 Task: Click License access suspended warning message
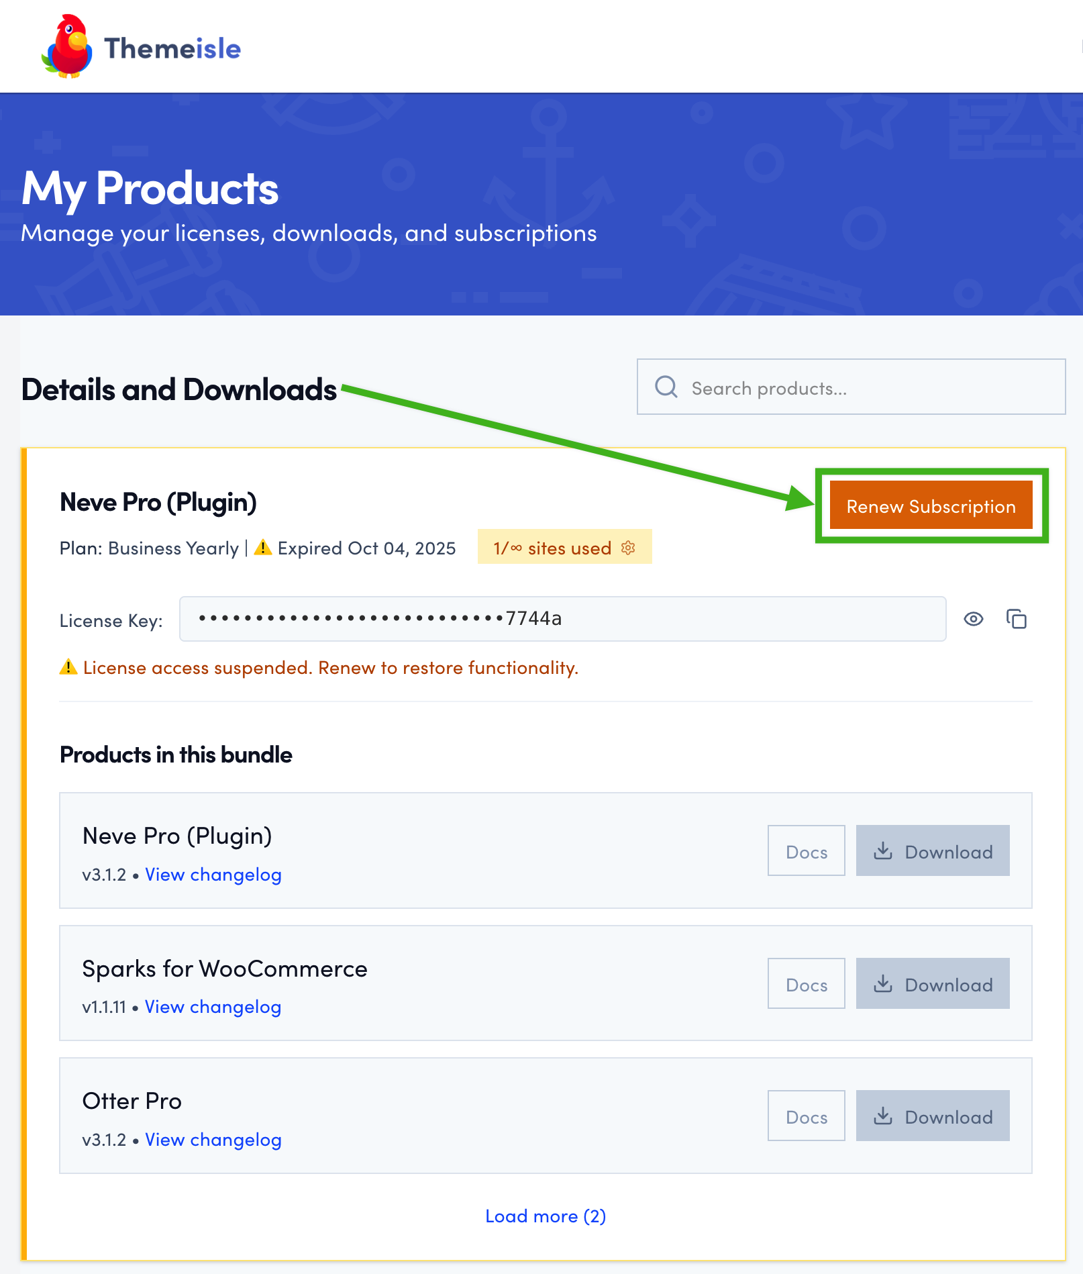click(330, 668)
